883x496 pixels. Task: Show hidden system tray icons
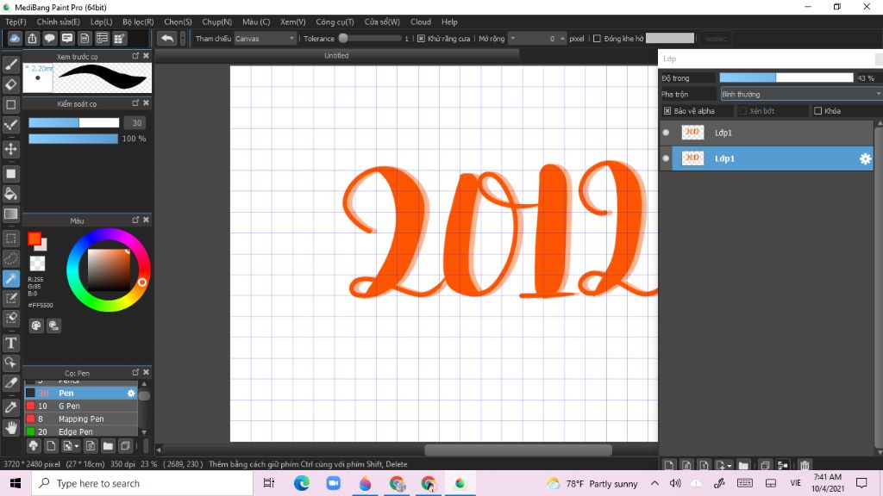click(x=654, y=483)
